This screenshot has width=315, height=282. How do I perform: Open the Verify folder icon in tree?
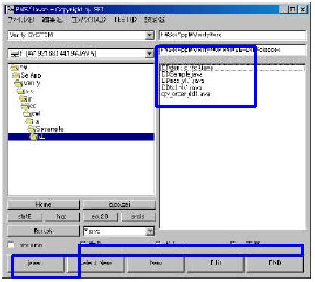coord(19,83)
